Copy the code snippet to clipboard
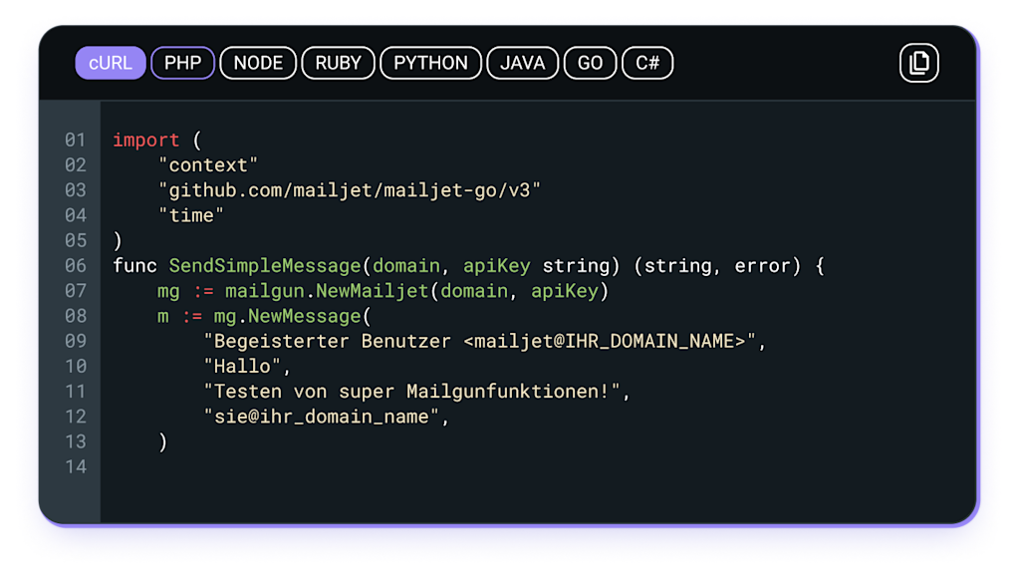 coord(918,63)
